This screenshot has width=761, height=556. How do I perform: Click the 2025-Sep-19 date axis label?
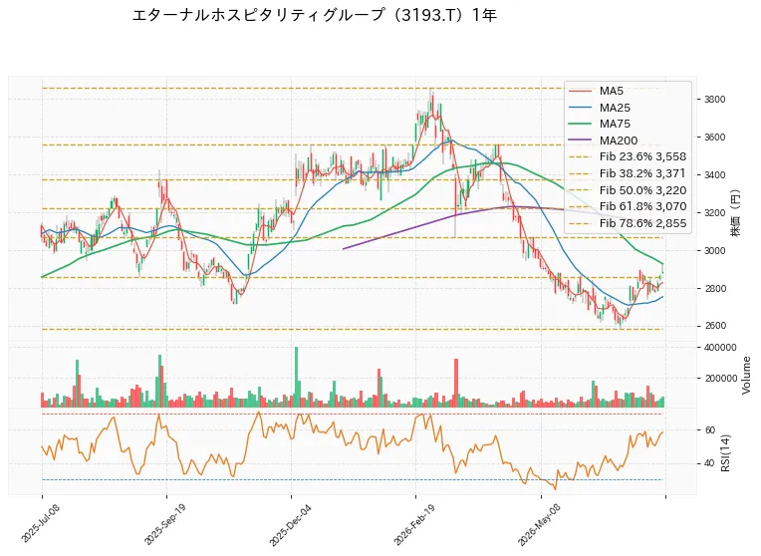pos(164,524)
